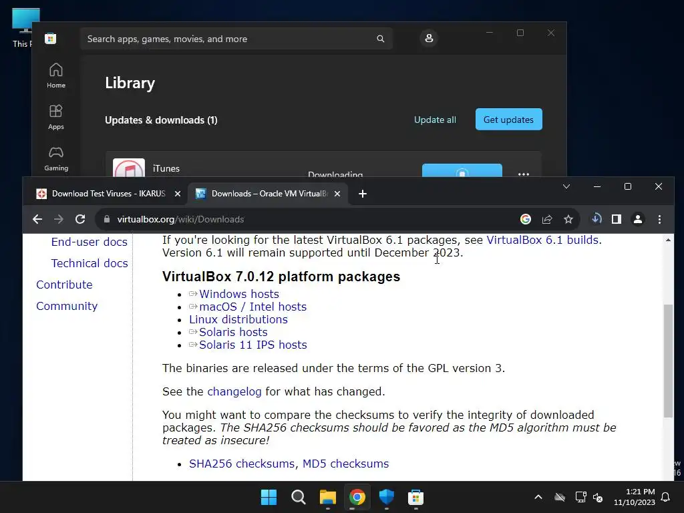Click muted volume tray icon
684x513 pixels.
click(x=598, y=497)
